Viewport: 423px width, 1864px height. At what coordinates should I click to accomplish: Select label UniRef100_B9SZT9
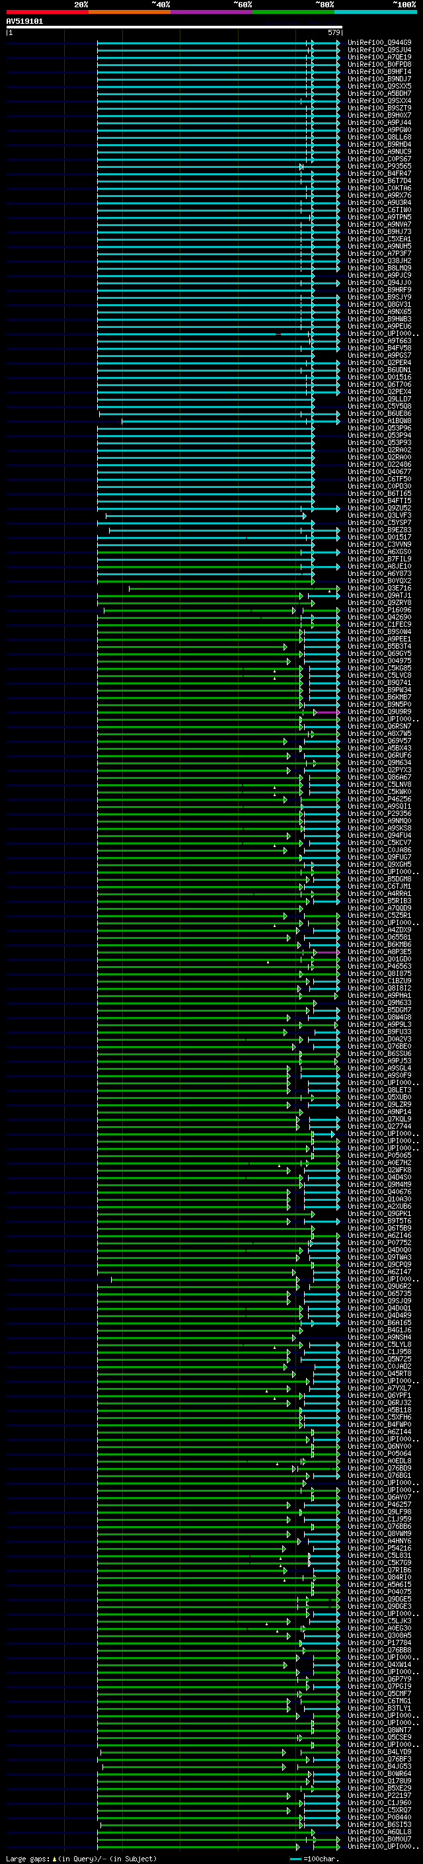point(379,108)
